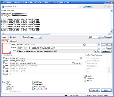Enable Skip BT checkbox
114x97 pixels.
[7, 82]
